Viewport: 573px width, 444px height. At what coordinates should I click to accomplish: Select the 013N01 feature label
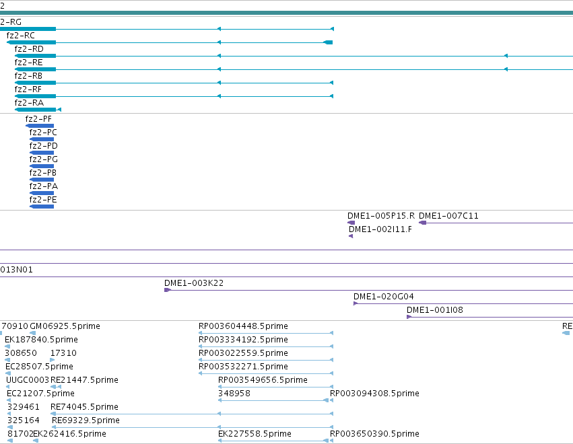pyautogui.click(x=16, y=270)
